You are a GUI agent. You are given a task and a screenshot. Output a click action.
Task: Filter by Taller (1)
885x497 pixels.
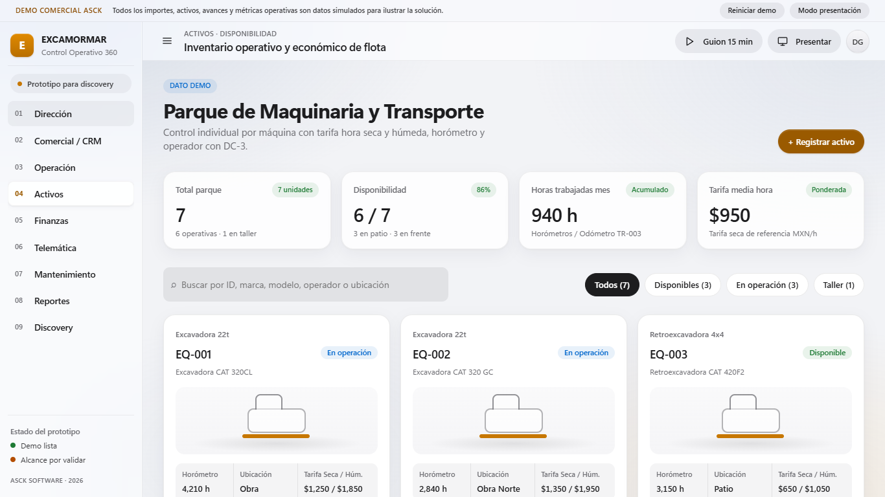pos(838,285)
